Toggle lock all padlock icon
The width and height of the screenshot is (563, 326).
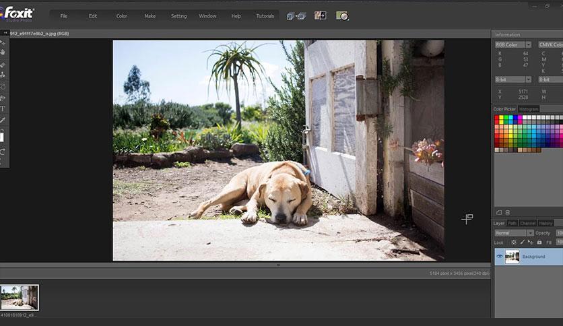[539, 242]
